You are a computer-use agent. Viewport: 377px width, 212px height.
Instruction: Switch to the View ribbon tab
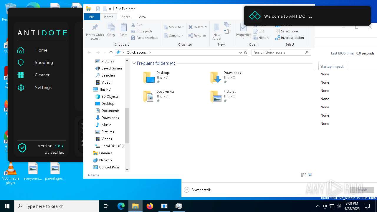(142, 17)
